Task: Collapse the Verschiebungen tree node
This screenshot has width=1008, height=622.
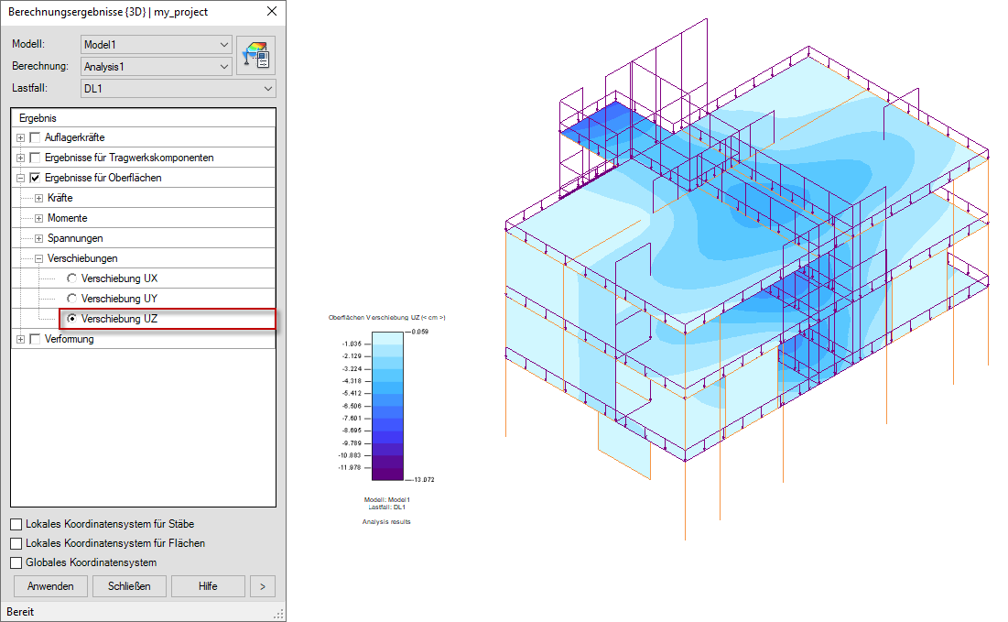Action: (38, 258)
